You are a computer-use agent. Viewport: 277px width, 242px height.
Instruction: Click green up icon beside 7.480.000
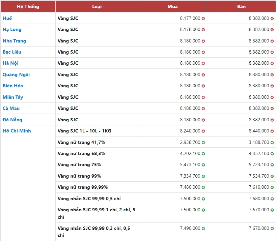[203, 187]
